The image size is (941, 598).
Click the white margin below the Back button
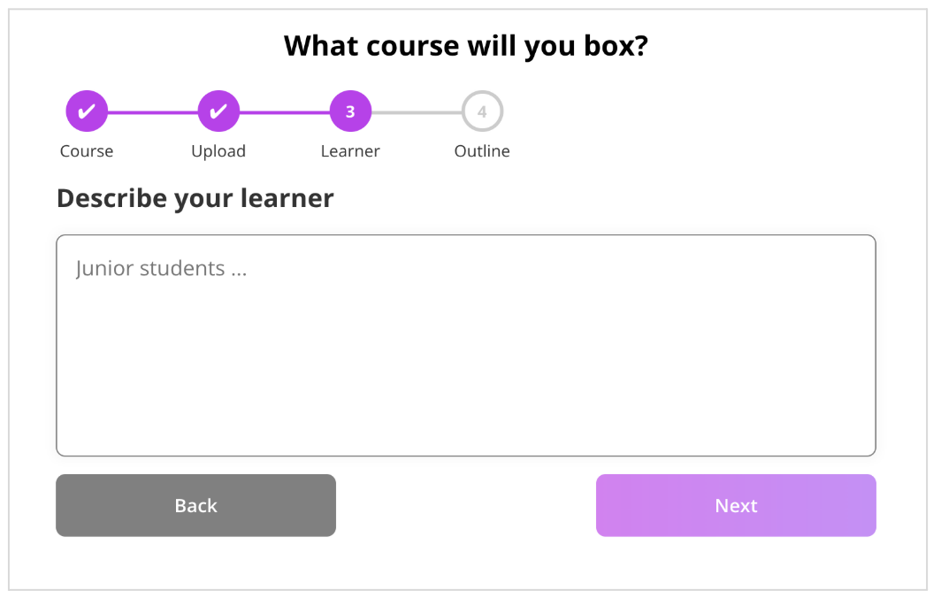[195, 563]
